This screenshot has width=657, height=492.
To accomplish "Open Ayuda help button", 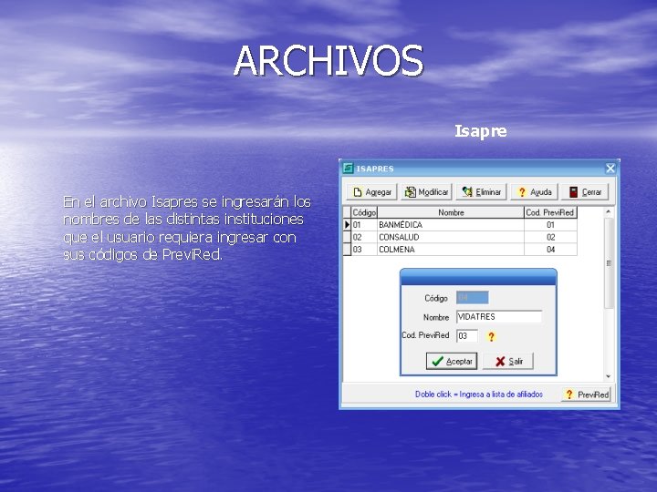I will [535, 192].
